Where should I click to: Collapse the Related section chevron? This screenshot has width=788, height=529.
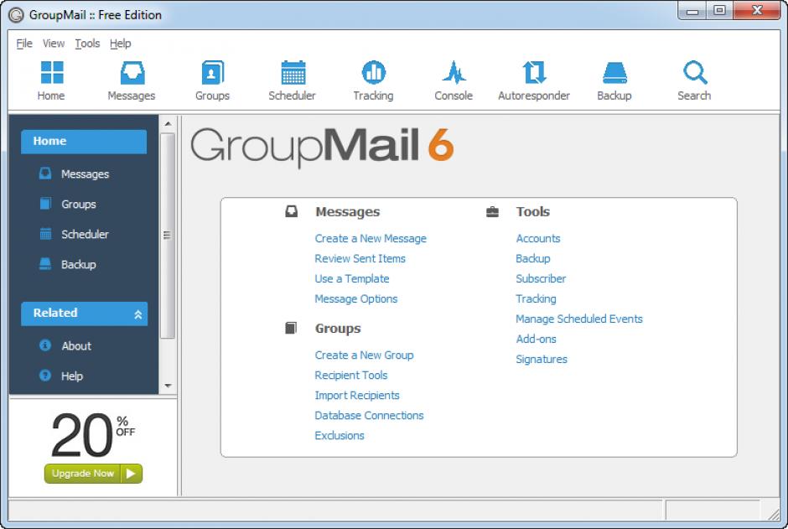pos(138,314)
